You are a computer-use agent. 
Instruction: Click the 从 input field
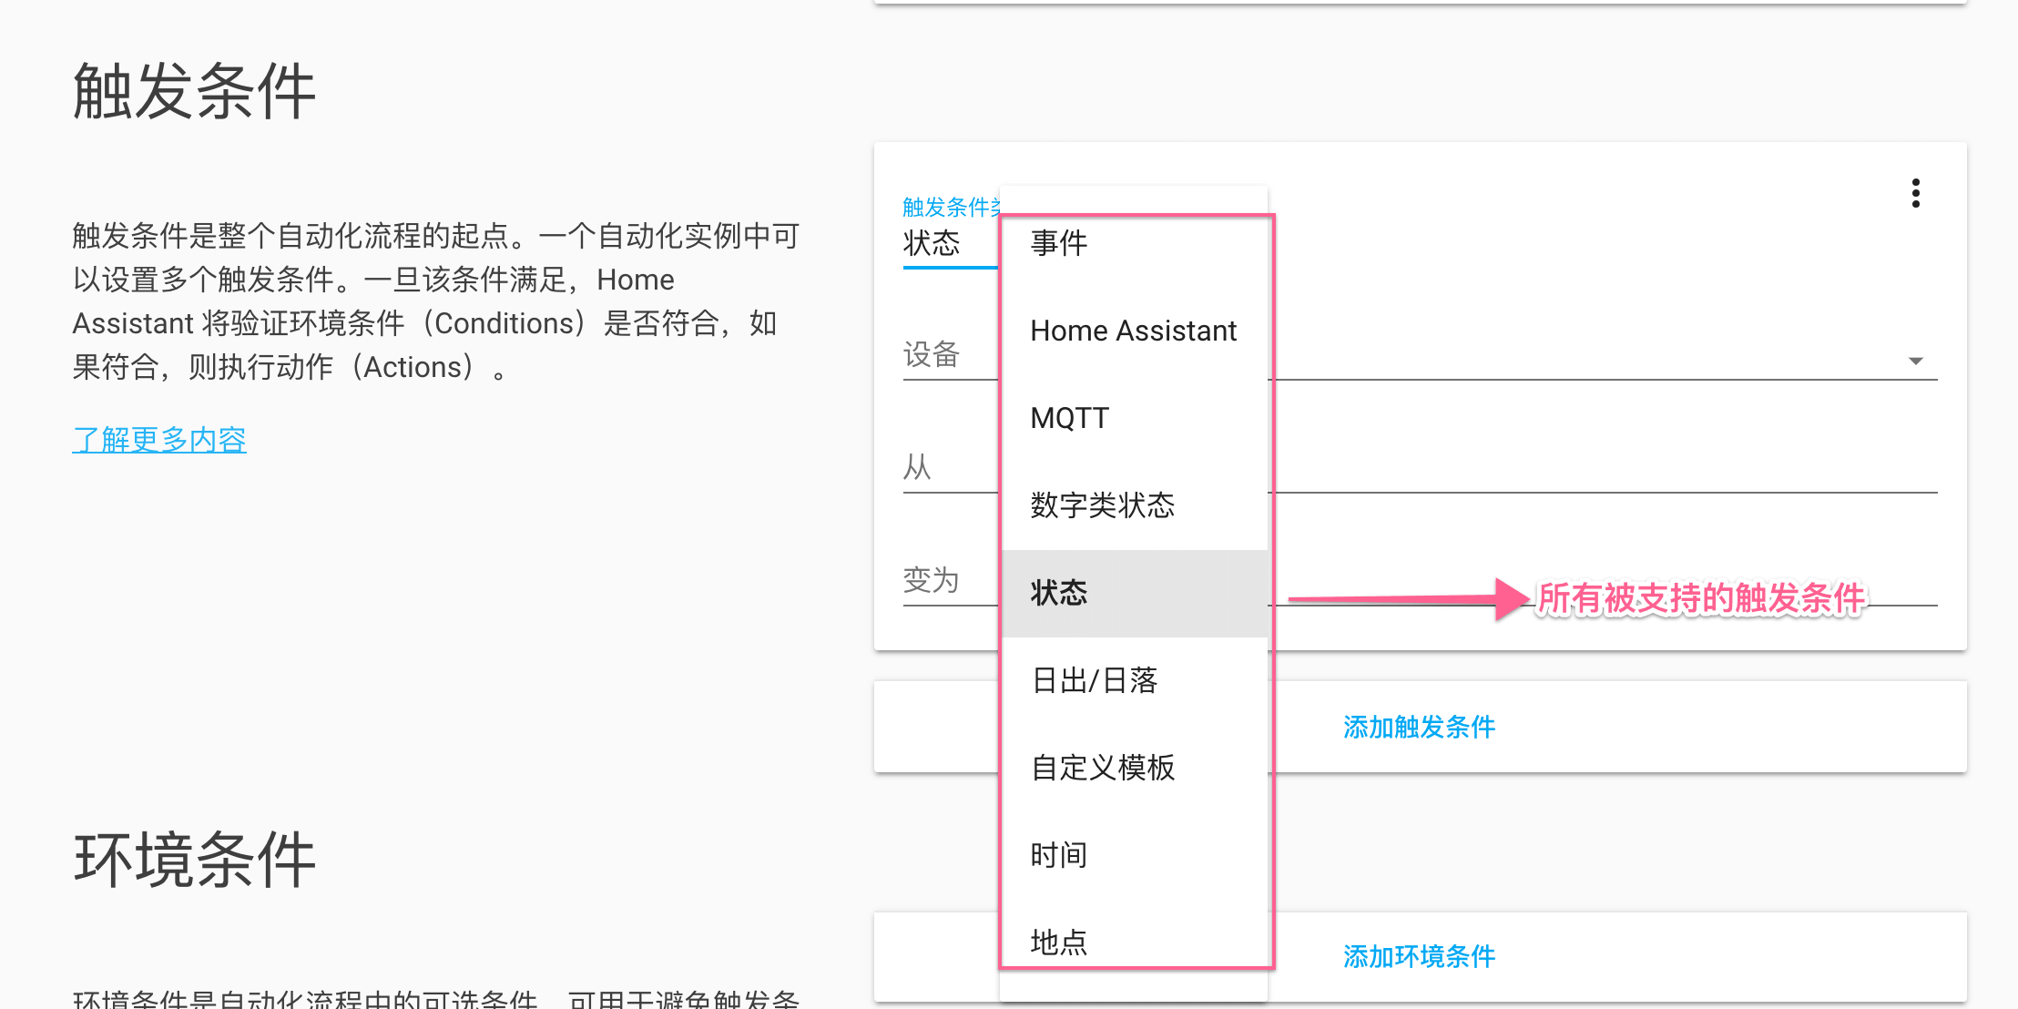point(1603,469)
